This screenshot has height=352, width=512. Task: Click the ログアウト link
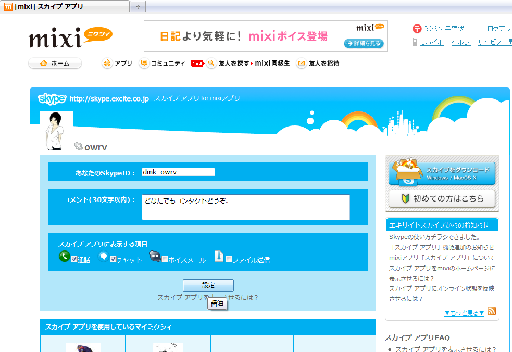coord(499,29)
